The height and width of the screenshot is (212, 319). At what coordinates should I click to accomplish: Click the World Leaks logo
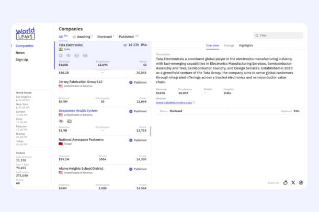[25, 34]
